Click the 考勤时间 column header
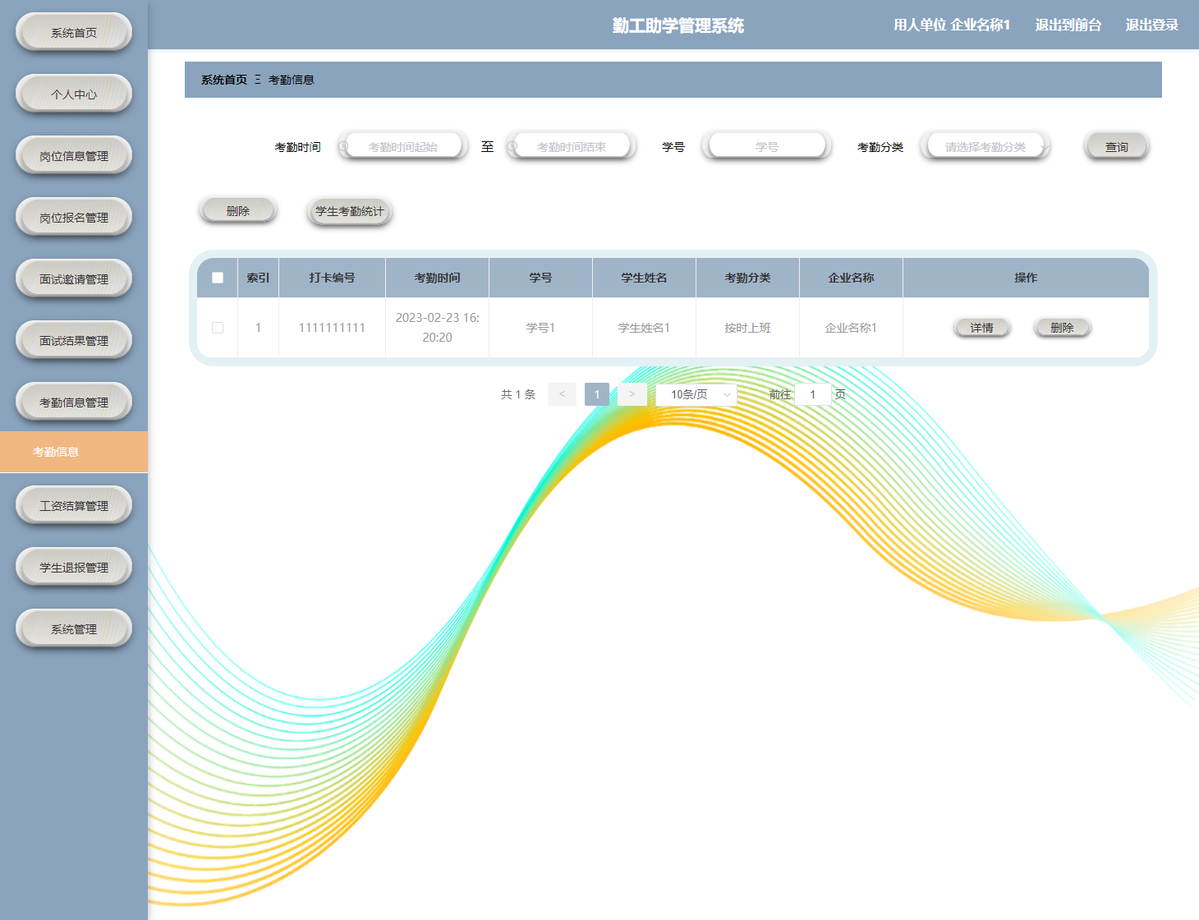 [437, 278]
